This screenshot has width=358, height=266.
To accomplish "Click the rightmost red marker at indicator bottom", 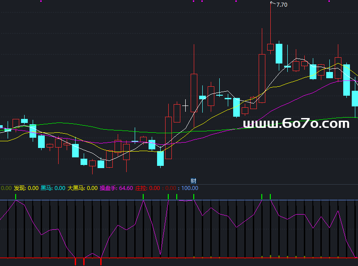I will pos(101,261).
